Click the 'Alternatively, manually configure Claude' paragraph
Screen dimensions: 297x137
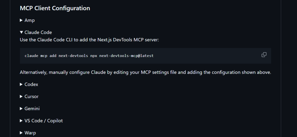point(145,72)
